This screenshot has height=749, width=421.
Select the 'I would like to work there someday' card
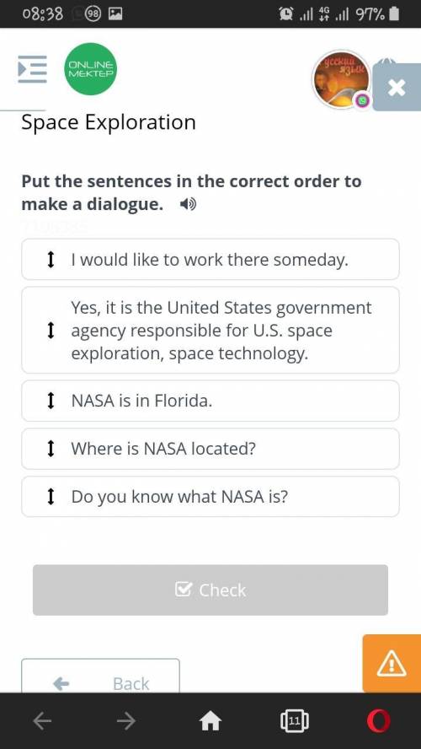point(210,260)
